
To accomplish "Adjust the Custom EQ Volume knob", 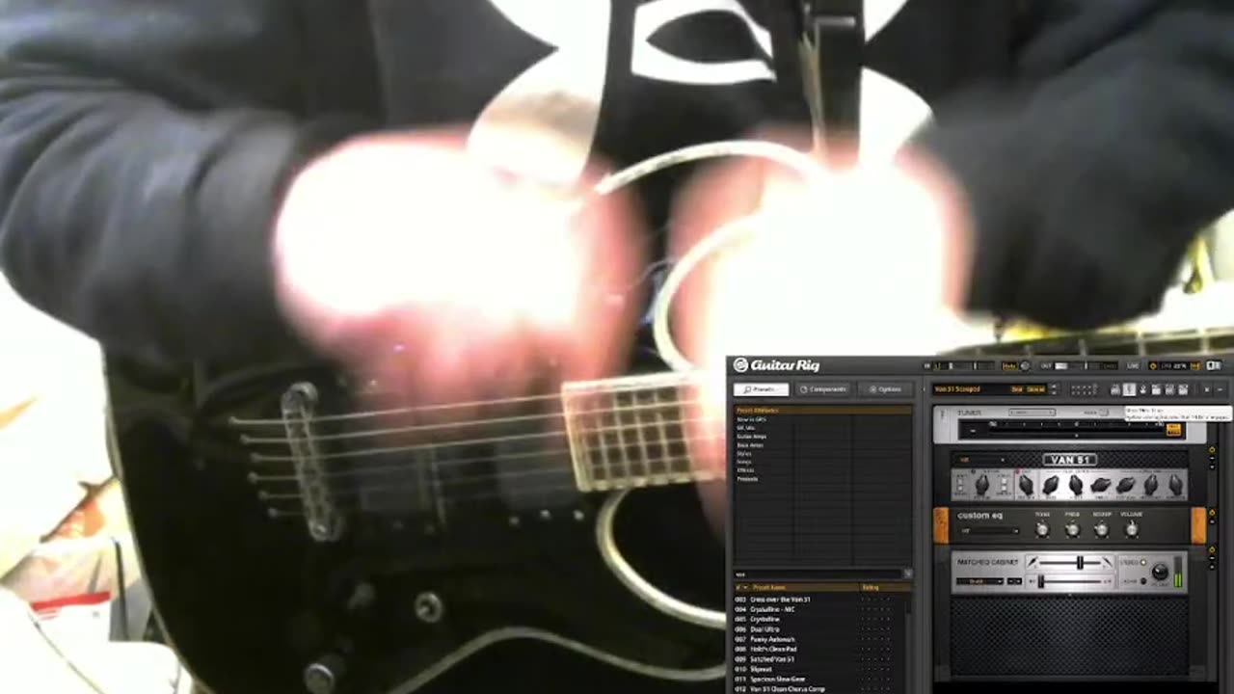I will coord(1132,529).
